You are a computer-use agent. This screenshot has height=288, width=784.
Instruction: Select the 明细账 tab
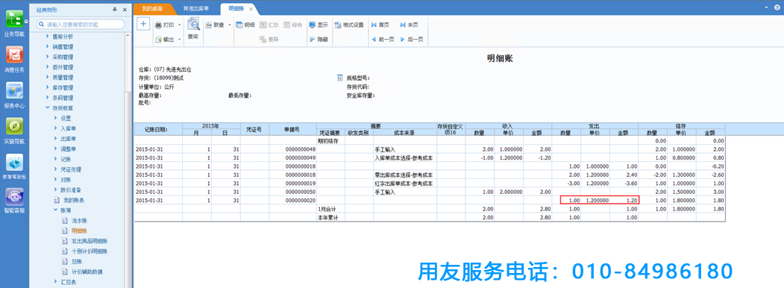(236, 9)
